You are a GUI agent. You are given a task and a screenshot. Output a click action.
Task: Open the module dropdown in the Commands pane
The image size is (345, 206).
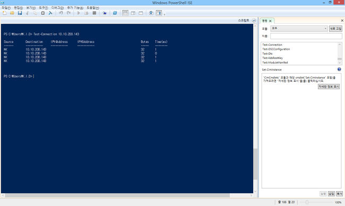[x=299, y=29]
